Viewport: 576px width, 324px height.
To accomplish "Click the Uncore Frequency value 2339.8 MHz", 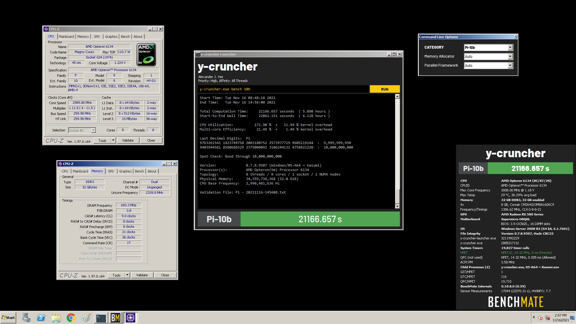I will coord(154,193).
